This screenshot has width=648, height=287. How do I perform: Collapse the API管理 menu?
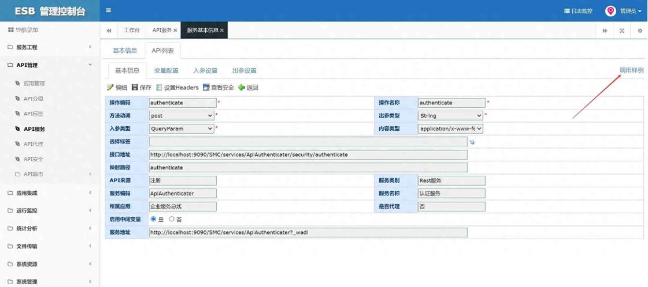[50, 65]
